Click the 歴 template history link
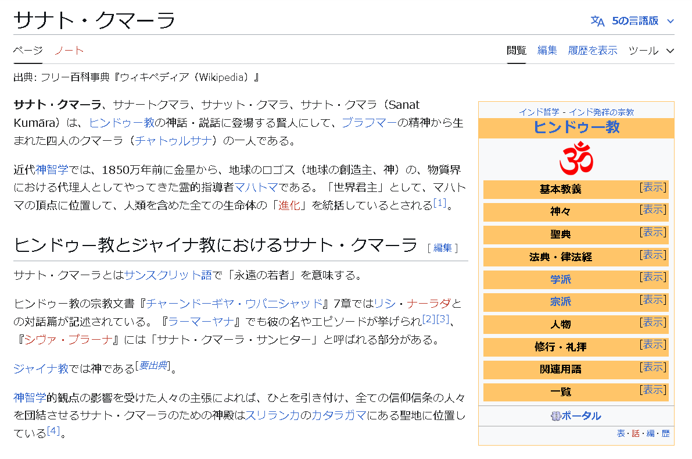Viewport: 692px width, 459px height. tap(665, 433)
